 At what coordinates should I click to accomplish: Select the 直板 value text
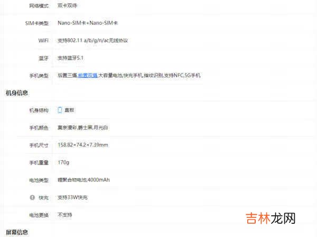click(x=69, y=110)
